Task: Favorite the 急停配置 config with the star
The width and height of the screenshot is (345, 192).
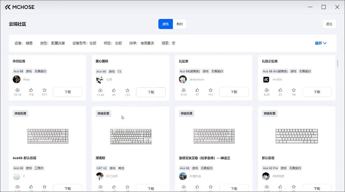Action: point(45,90)
